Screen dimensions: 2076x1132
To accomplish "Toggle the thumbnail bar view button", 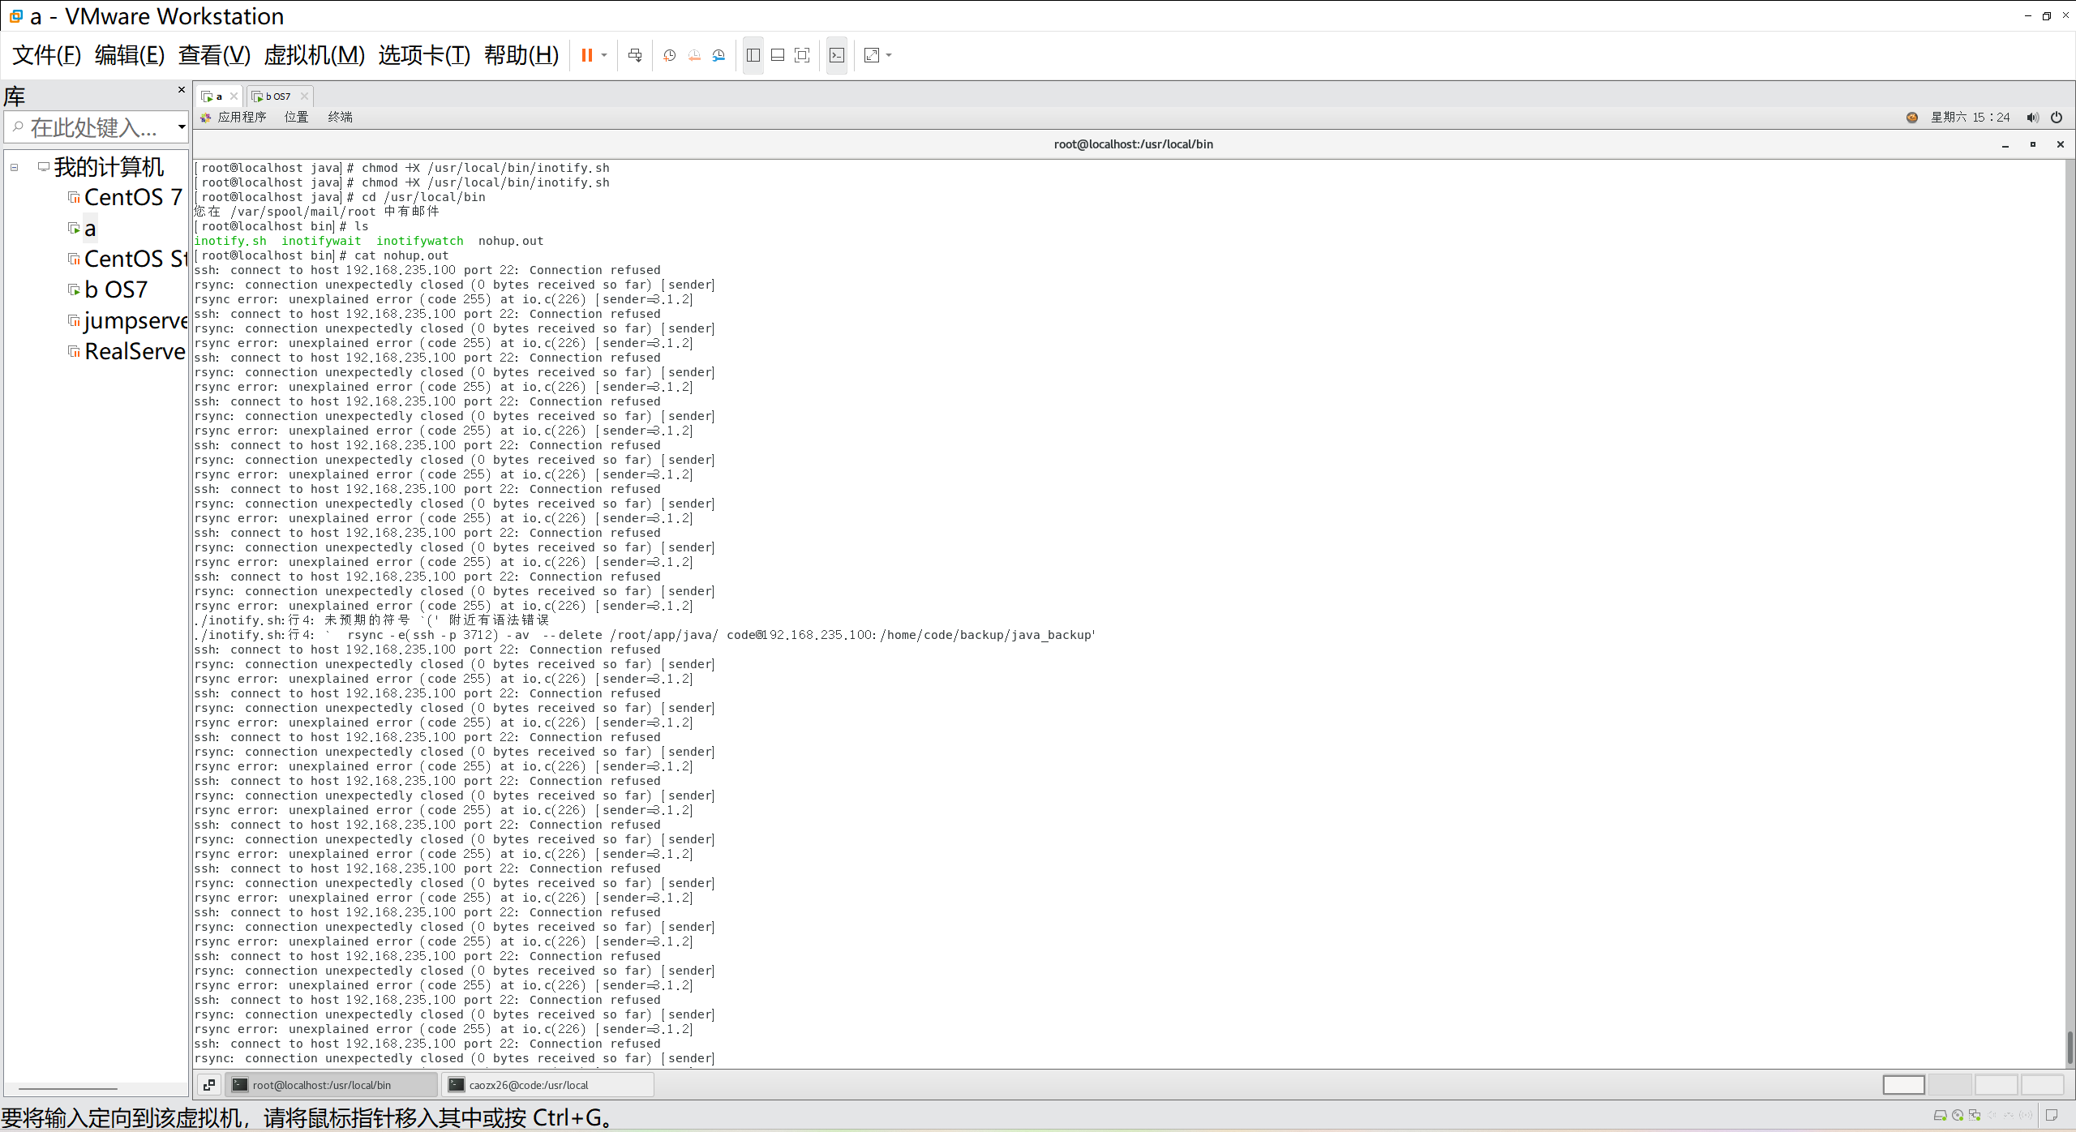I will tap(778, 55).
